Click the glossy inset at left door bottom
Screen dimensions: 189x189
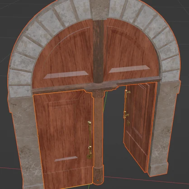tap(66, 159)
